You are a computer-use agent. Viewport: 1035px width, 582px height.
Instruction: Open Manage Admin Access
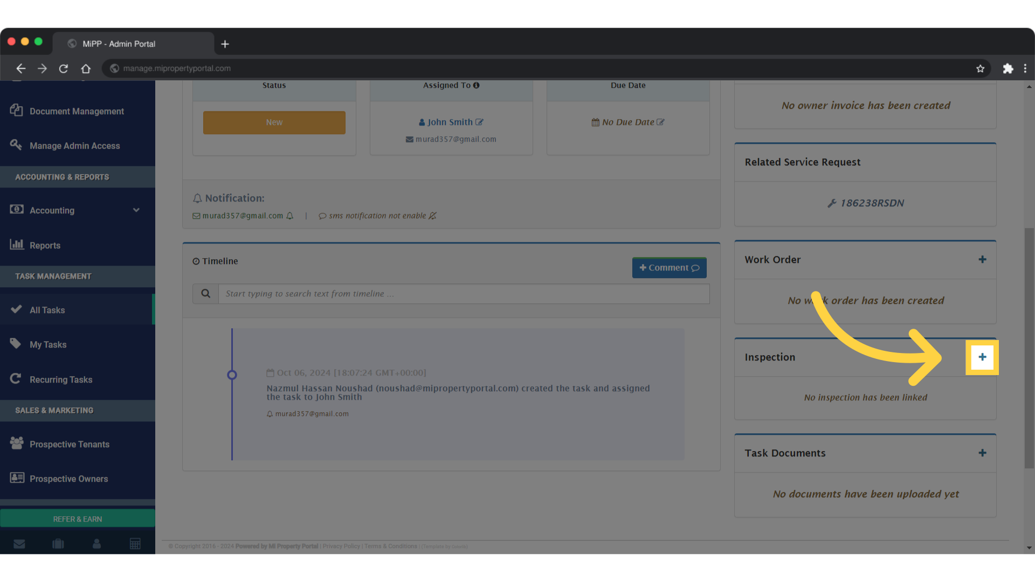click(74, 145)
